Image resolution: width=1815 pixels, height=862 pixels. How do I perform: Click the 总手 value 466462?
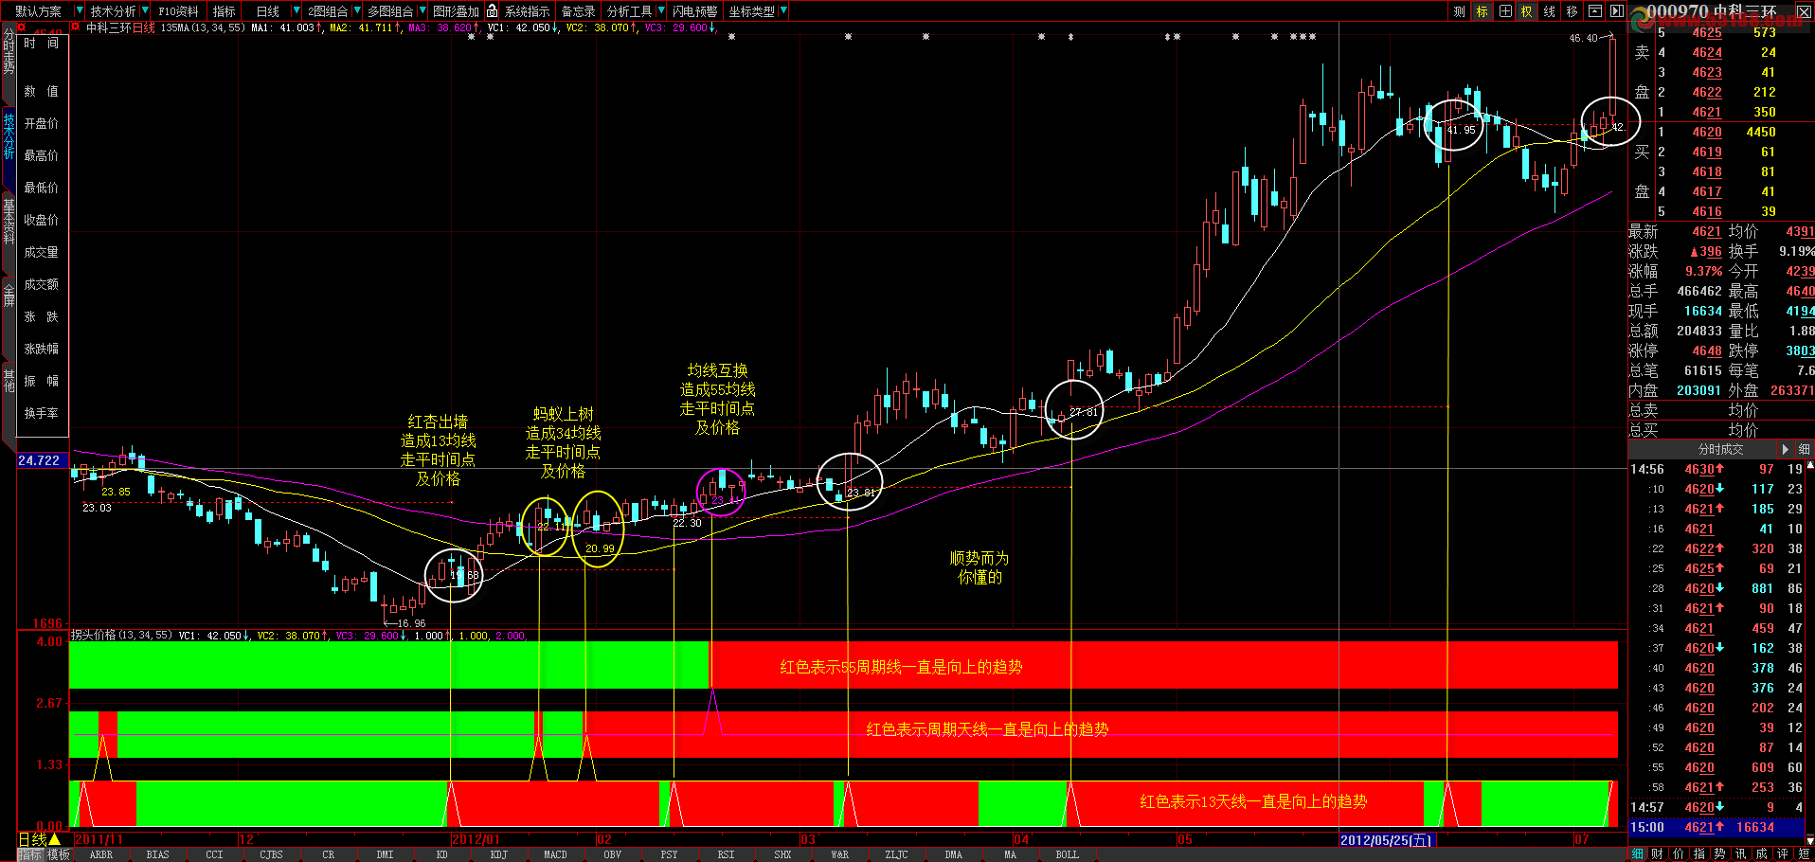point(1699,291)
